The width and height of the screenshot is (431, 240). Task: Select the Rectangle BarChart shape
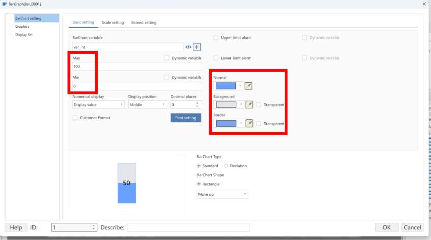click(198, 184)
